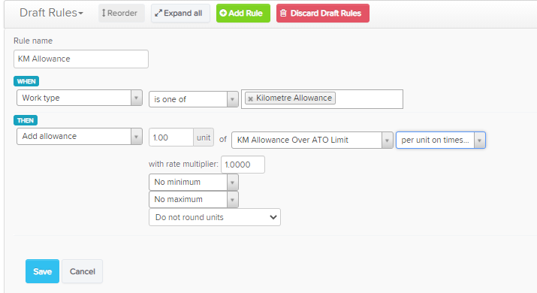
Task: Open the 'Do not round units' select
Action: 215,217
